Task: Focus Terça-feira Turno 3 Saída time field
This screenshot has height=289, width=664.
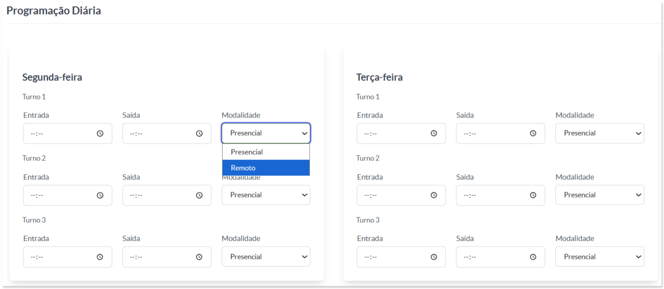Action: (x=501, y=257)
